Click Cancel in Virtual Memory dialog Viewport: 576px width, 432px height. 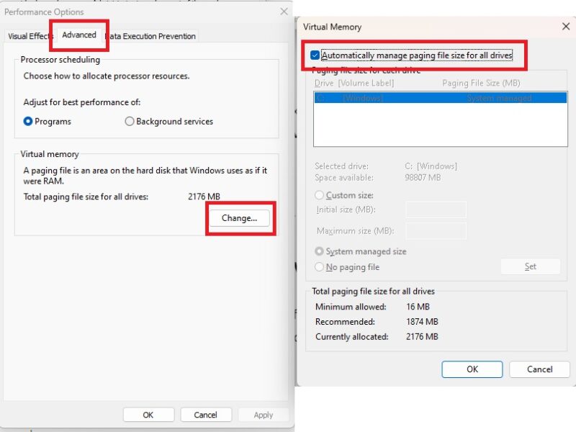click(539, 369)
